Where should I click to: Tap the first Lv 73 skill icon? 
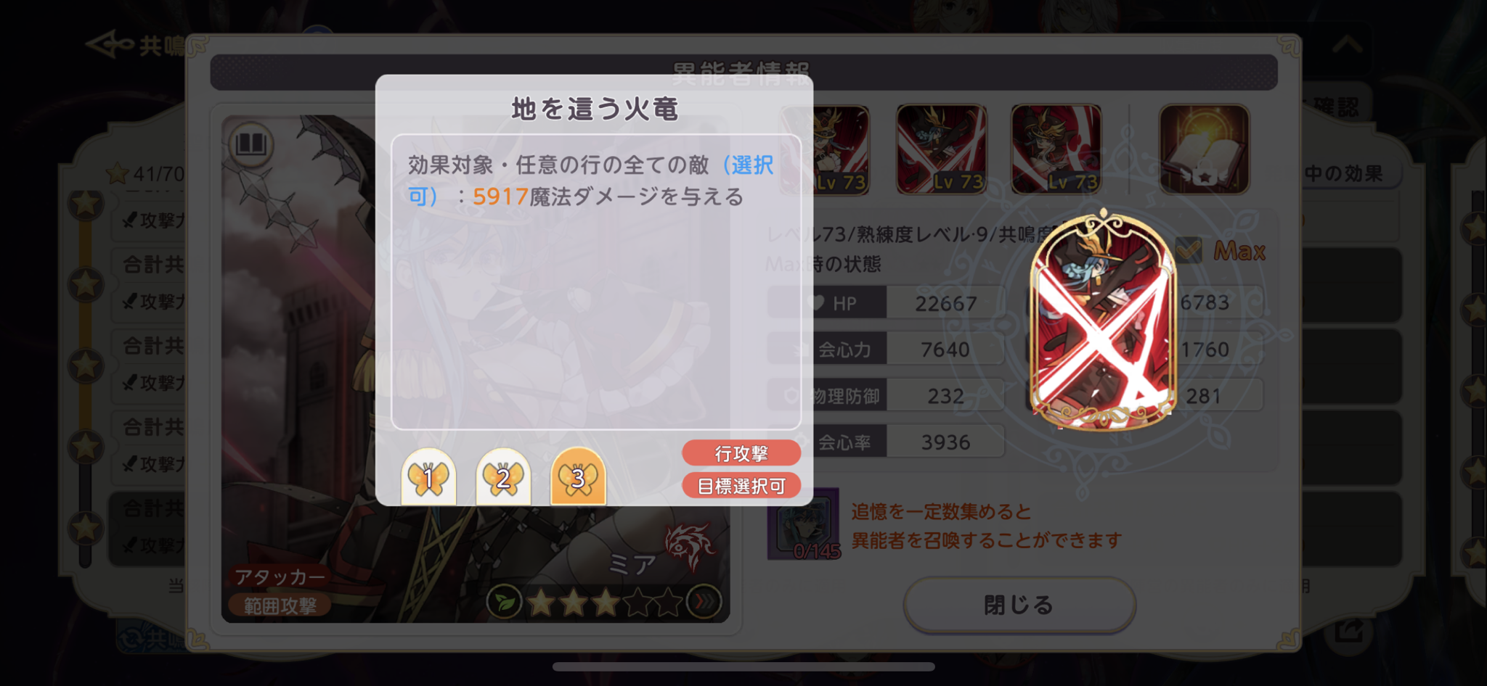click(x=826, y=149)
